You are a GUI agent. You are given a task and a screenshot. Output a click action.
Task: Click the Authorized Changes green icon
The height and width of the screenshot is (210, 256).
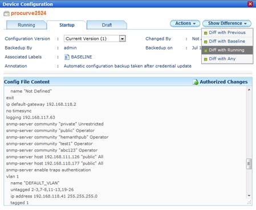click(x=196, y=82)
